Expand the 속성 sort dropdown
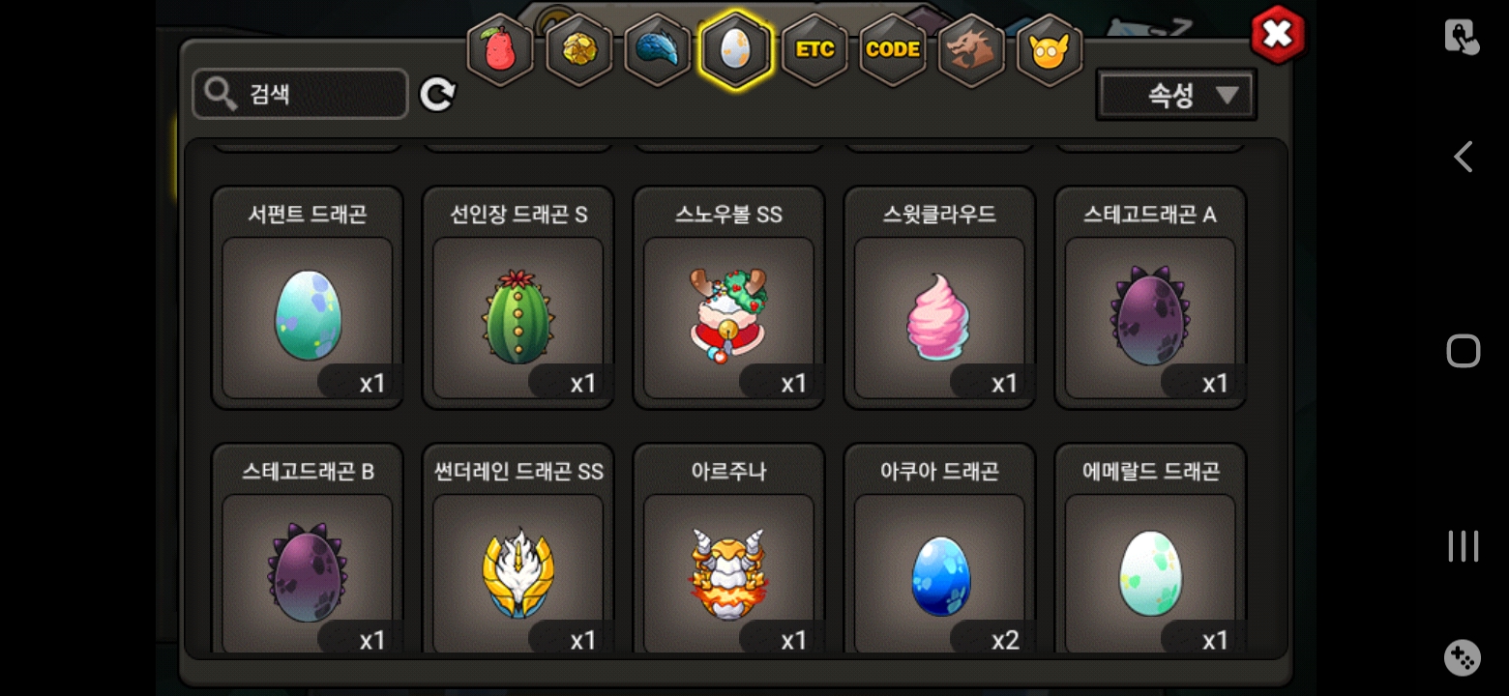 [1176, 95]
